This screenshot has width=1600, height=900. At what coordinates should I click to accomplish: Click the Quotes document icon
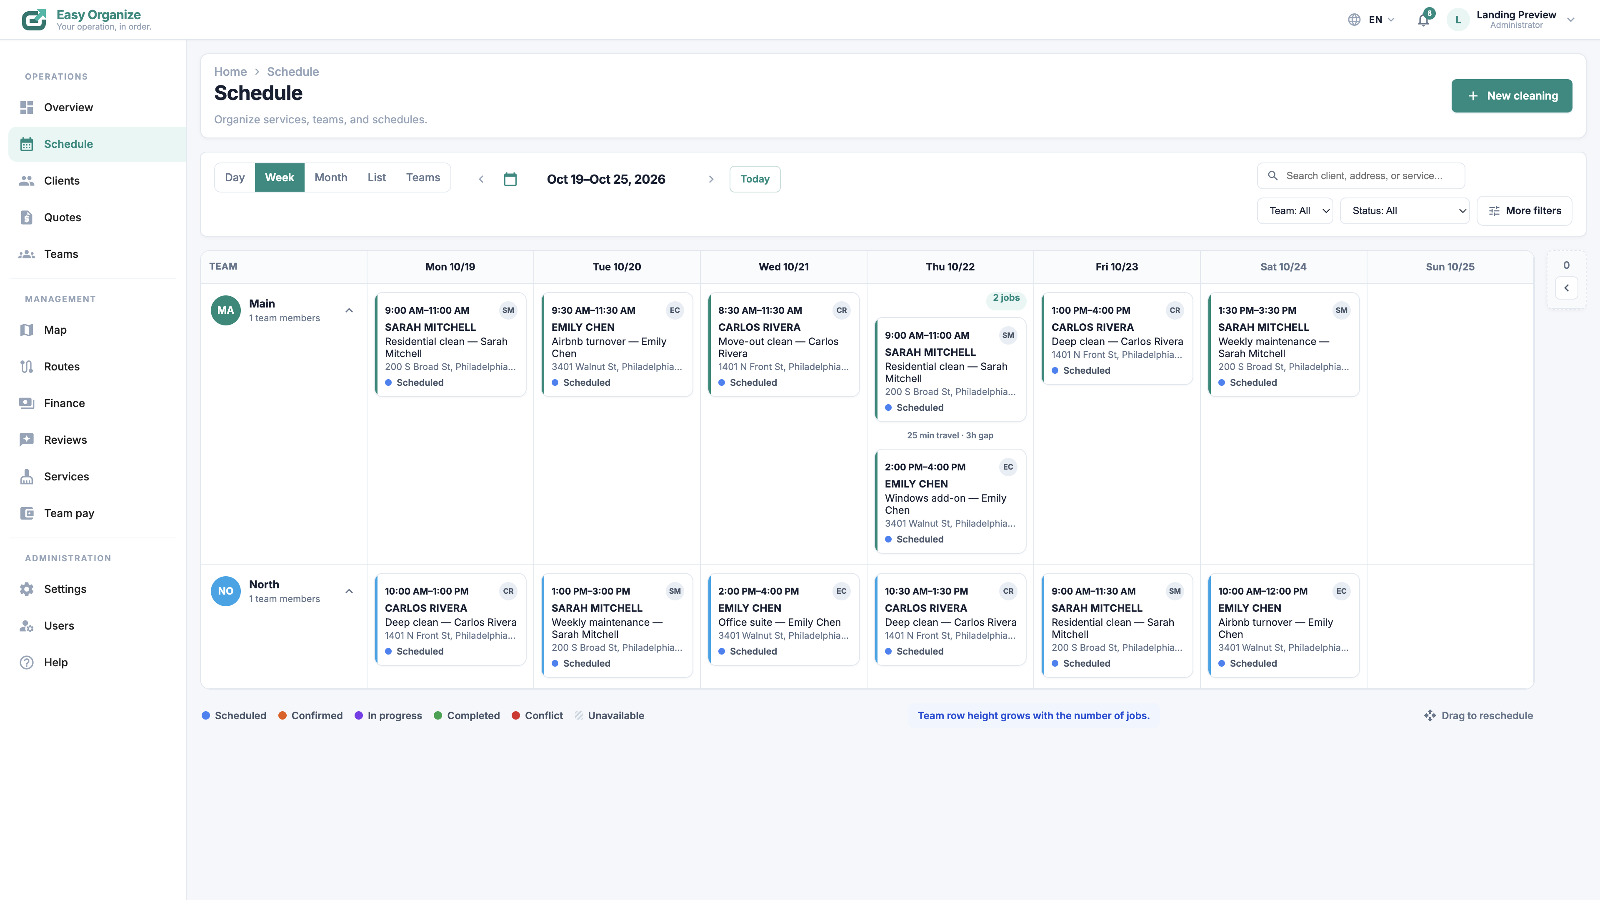point(27,217)
